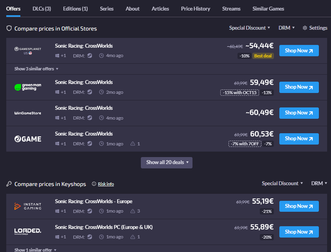Click Shop Now for WinGameStore offer

(299, 113)
